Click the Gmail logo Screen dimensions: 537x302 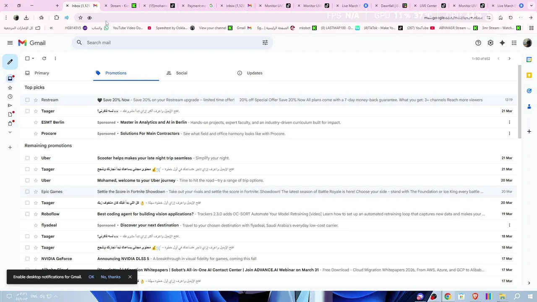pyautogui.click(x=32, y=43)
